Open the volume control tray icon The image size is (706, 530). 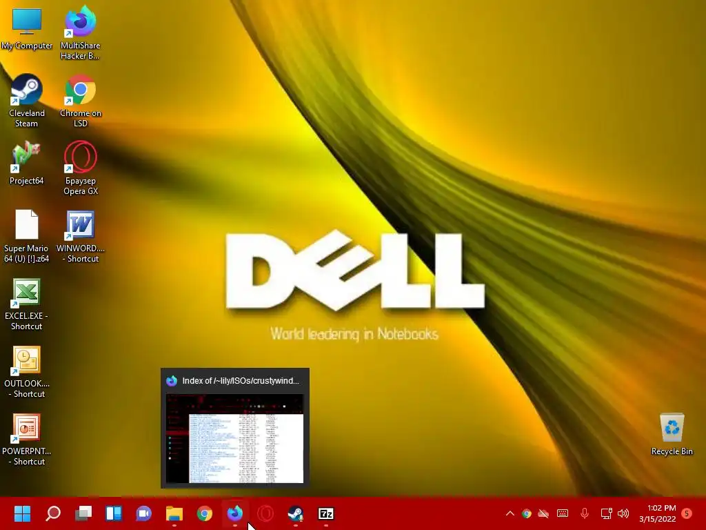[623, 513]
